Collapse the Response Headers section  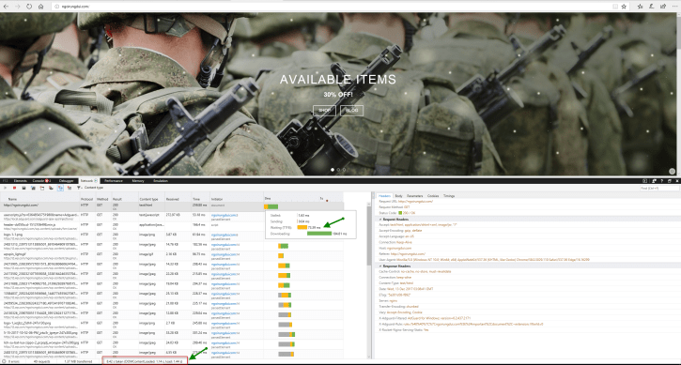[x=381, y=266]
